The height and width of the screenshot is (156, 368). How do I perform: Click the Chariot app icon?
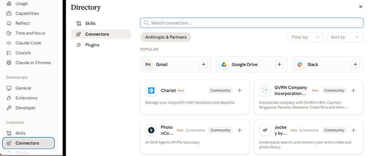151,90
